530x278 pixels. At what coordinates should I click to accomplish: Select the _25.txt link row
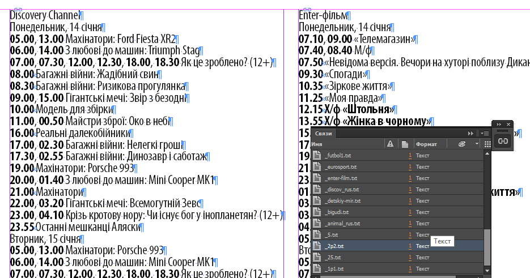pos(397,258)
